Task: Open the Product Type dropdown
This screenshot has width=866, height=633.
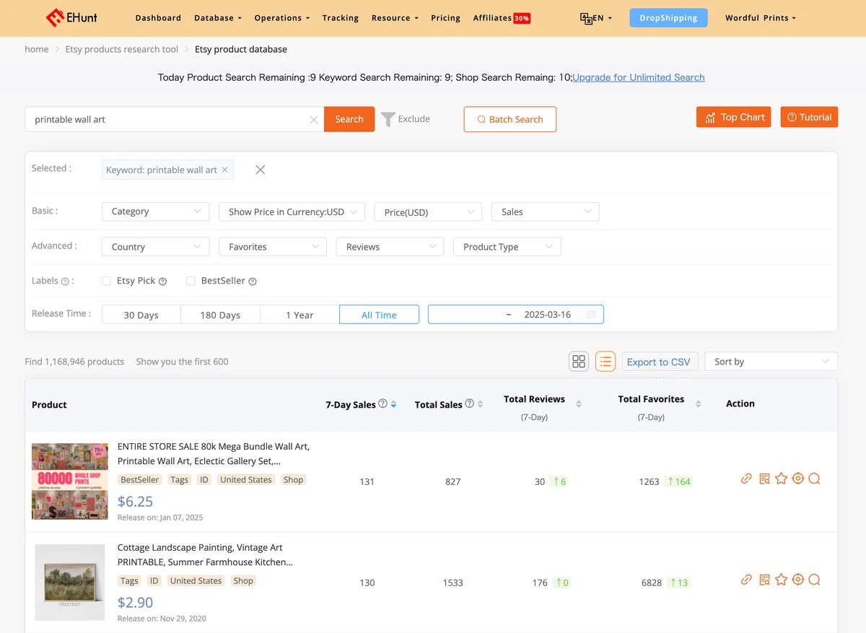Action: pos(507,247)
